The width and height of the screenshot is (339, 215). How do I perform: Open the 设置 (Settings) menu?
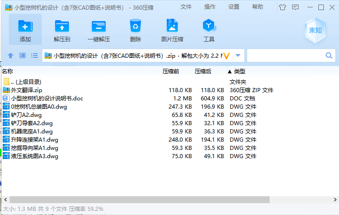tap(234, 7)
